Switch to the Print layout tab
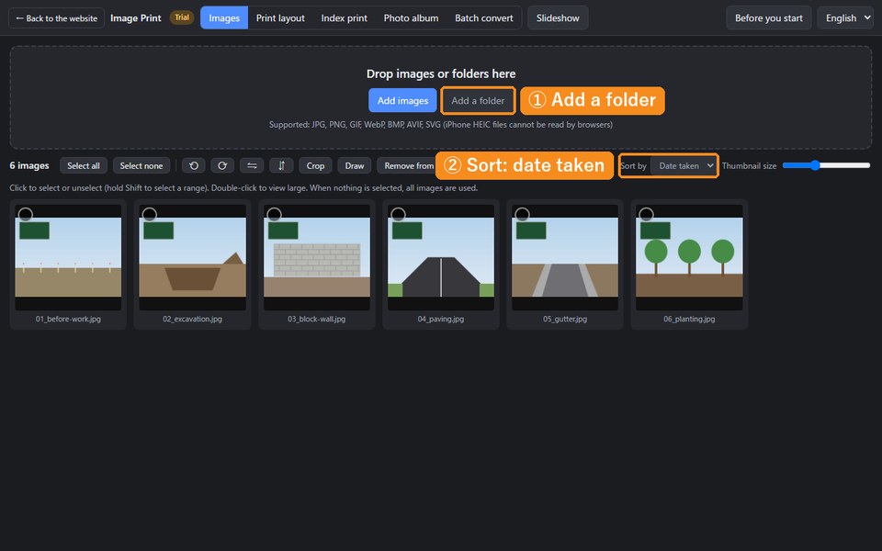This screenshot has width=882, height=551. tap(280, 18)
